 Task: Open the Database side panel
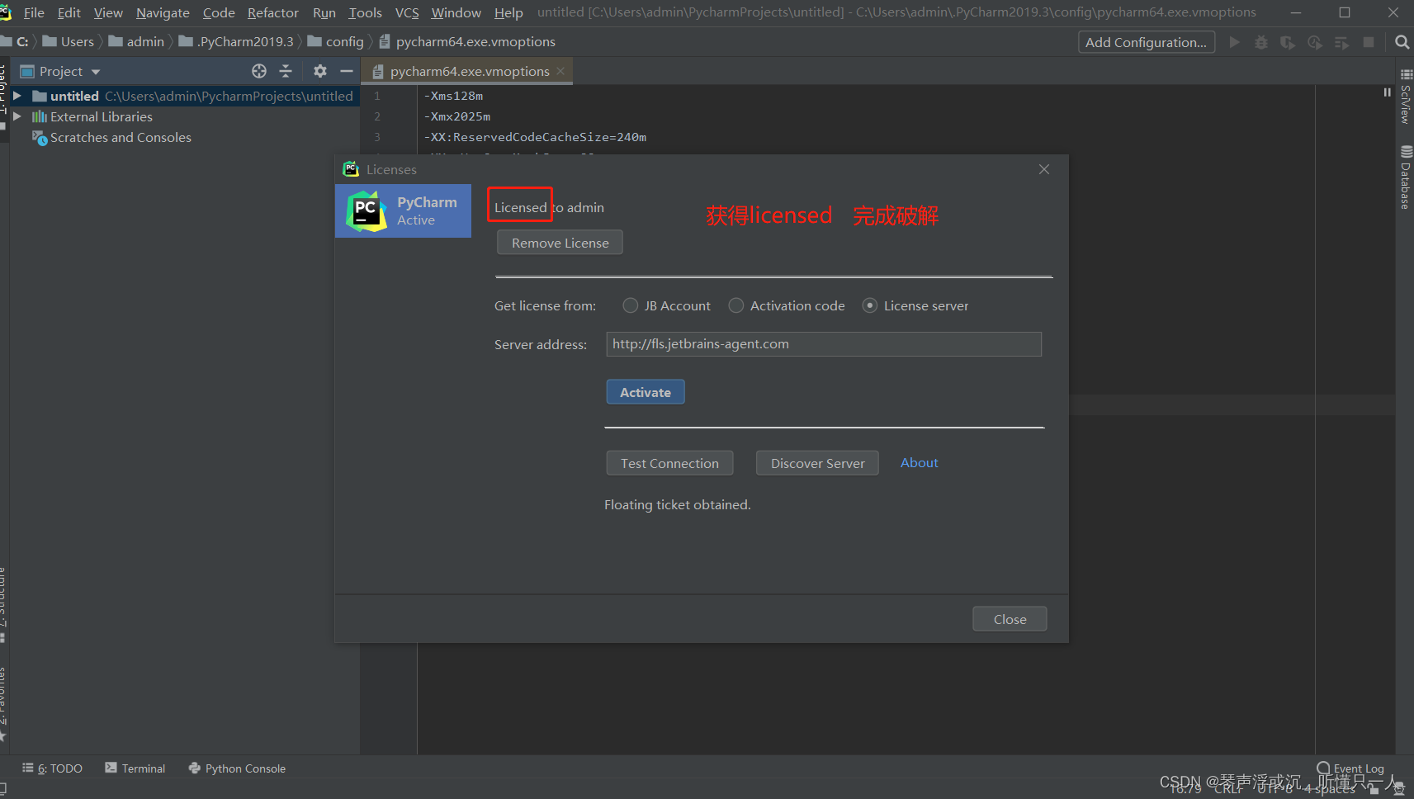click(x=1406, y=177)
